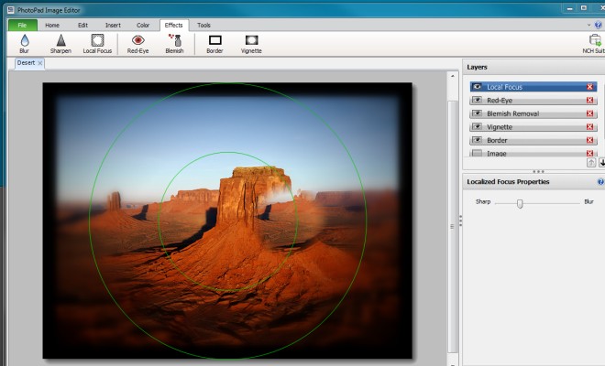
Task: Move selected layer down arrow
Action: 601,163
